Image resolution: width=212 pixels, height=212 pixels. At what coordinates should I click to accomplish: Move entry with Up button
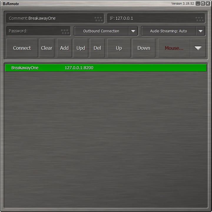click(x=119, y=48)
